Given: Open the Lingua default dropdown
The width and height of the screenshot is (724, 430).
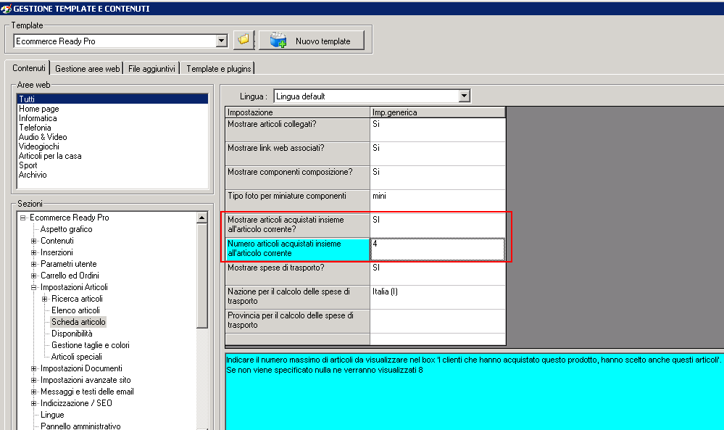Looking at the screenshot, I should pyautogui.click(x=464, y=96).
